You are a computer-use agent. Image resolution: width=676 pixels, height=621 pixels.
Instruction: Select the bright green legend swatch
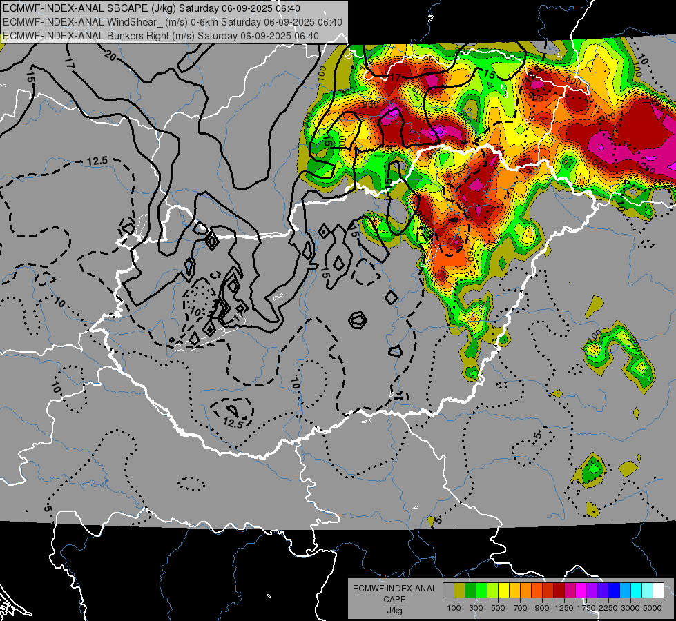[481, 590]
